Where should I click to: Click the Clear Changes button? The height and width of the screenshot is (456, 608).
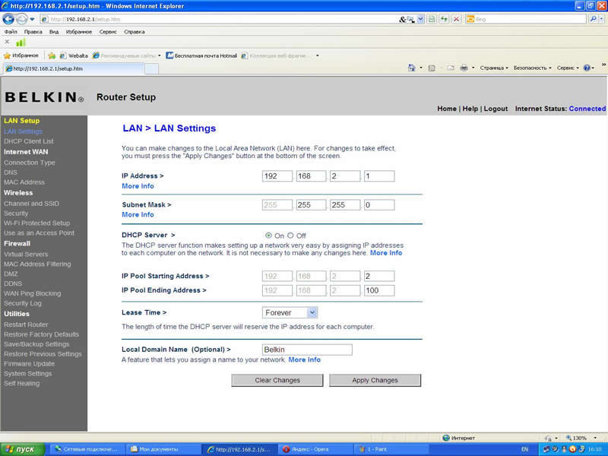[x=277, y=381]
